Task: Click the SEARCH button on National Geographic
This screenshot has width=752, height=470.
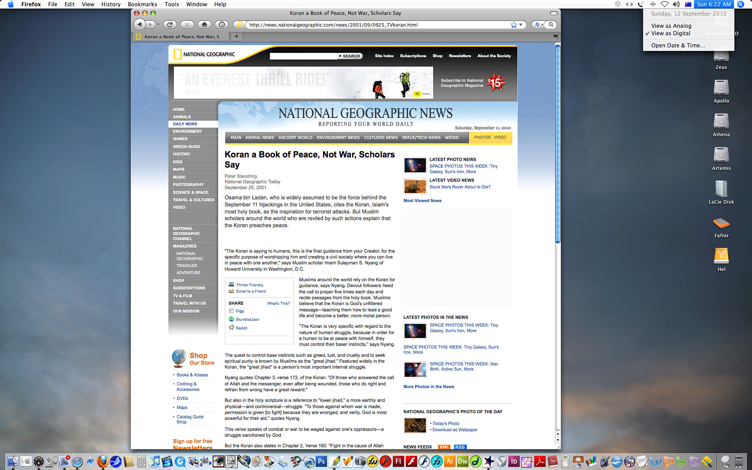Action: click(x=350, y=56)
